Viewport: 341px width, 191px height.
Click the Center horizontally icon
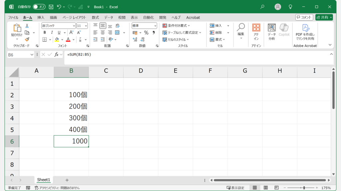[x=103, y=32]
